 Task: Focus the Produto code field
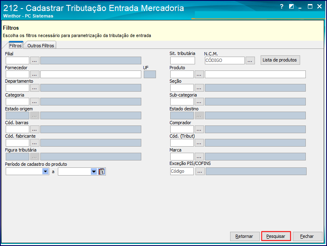[182, 74]
